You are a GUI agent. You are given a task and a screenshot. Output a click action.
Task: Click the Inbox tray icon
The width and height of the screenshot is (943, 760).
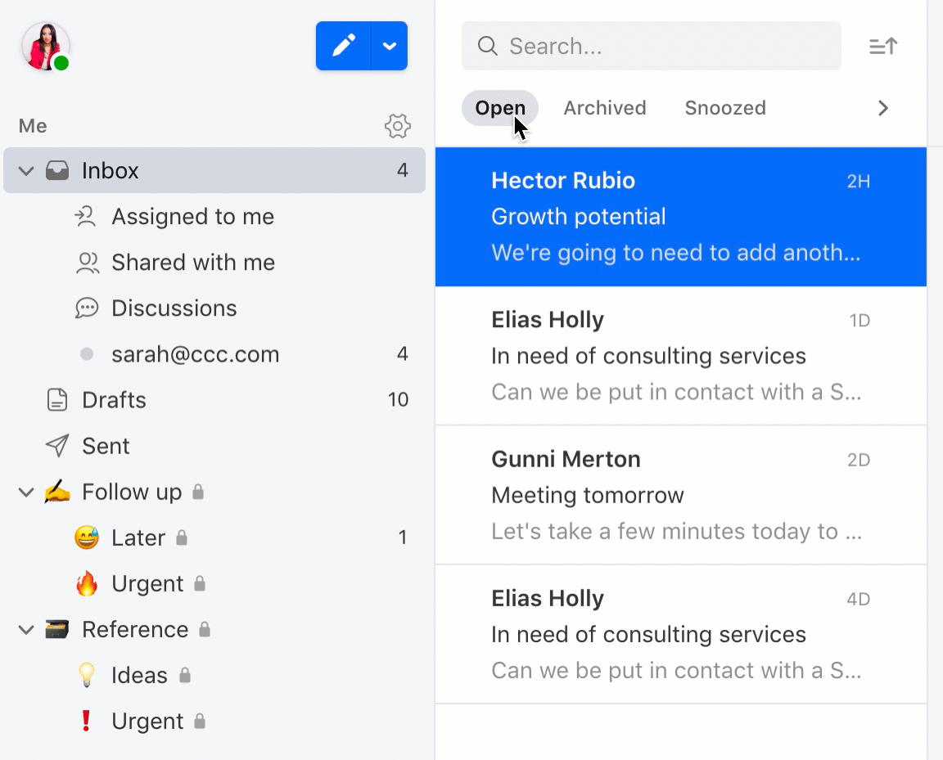tap(57, 171)
